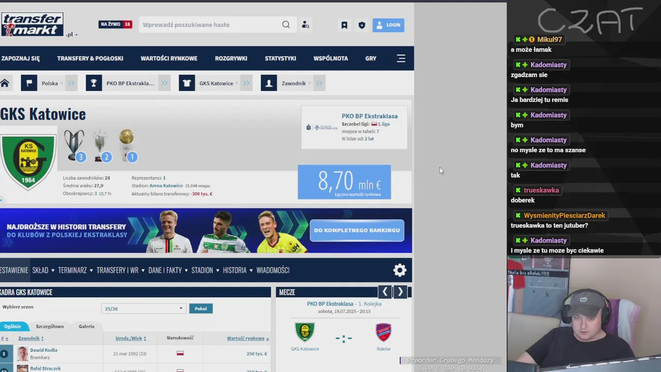This screenshot has width=661, height=372.
Task: Open WARTOŚCI RYNKOWE menu
Action: pos(169,58)
